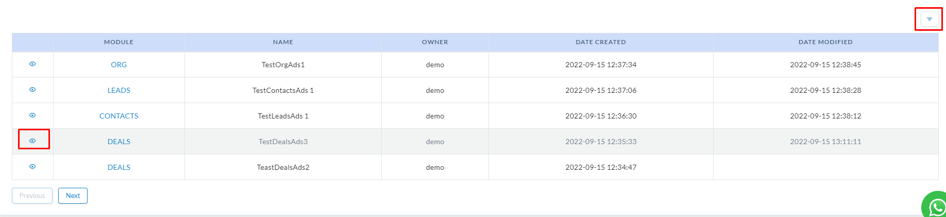Click the OWNER column header
Screen dimensions: 946x217
(x=435, y=42)
